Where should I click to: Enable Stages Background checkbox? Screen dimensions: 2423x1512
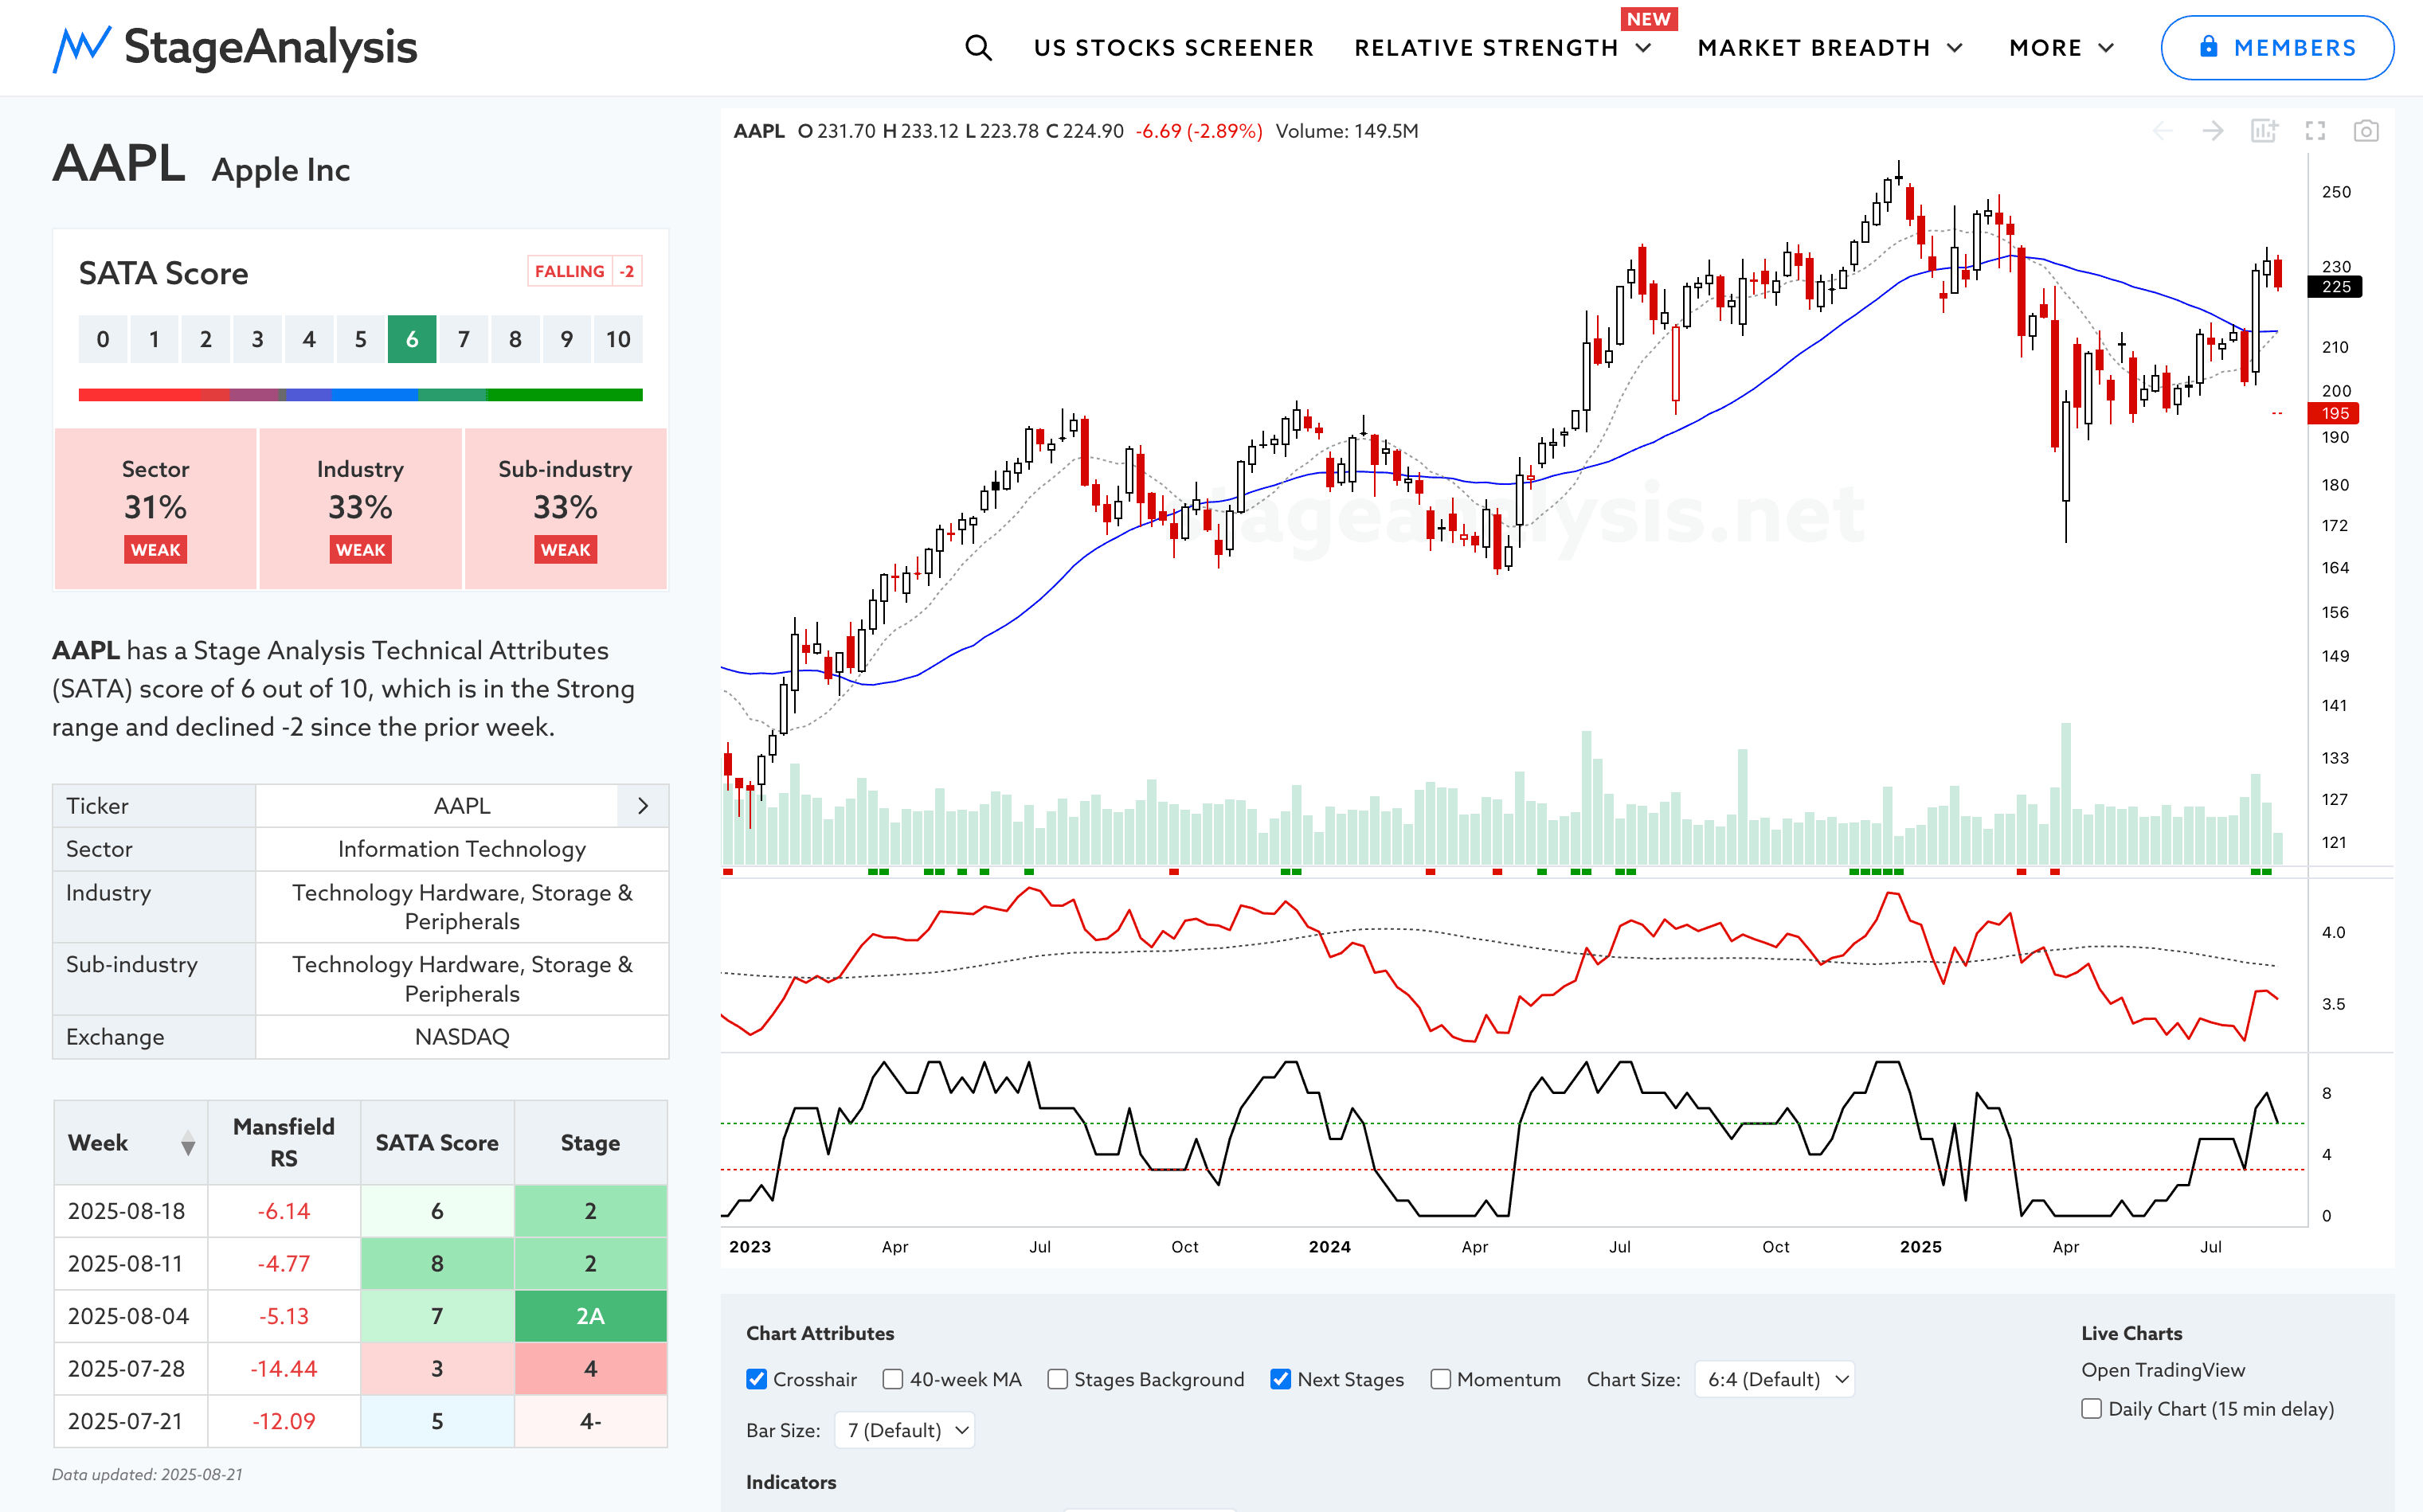[1058, 1379]
